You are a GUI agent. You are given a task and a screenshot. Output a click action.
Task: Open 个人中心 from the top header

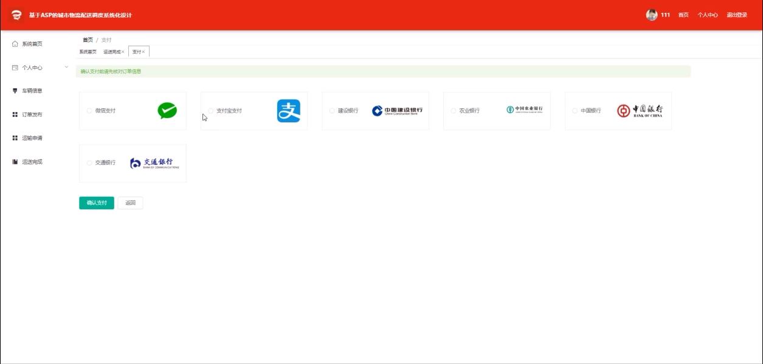coord(708,15)
